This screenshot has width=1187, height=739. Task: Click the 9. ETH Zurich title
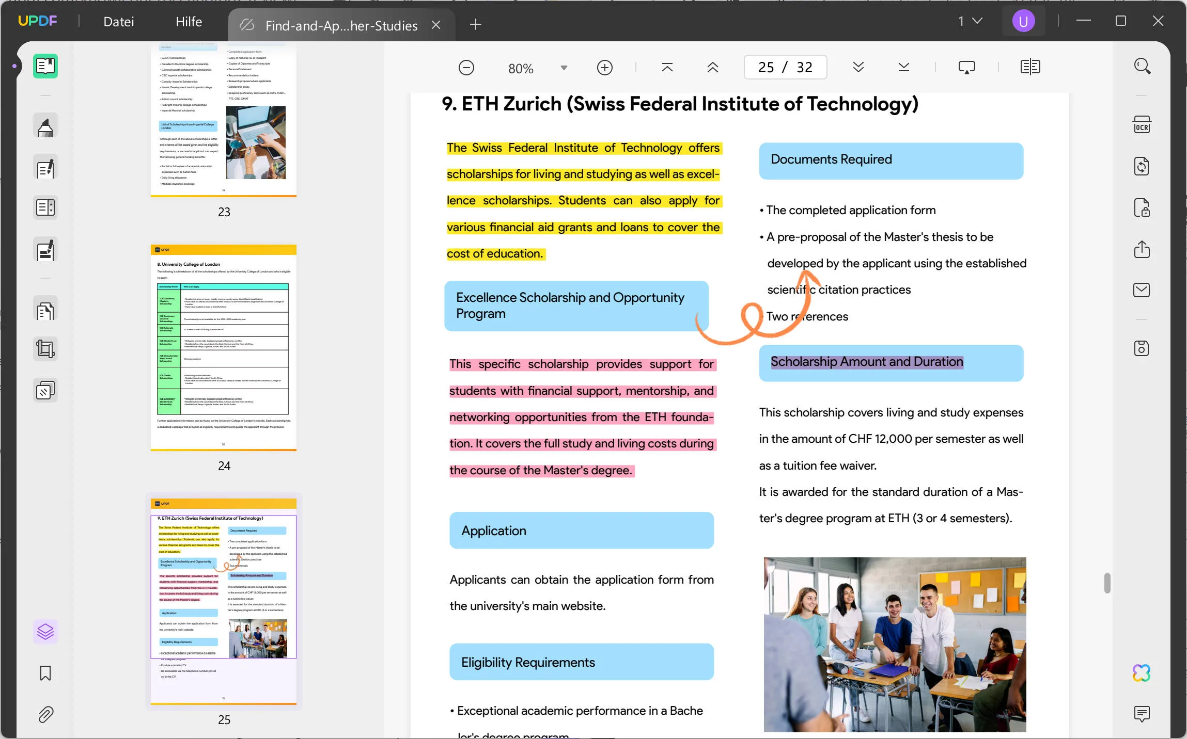pos(680,104)
